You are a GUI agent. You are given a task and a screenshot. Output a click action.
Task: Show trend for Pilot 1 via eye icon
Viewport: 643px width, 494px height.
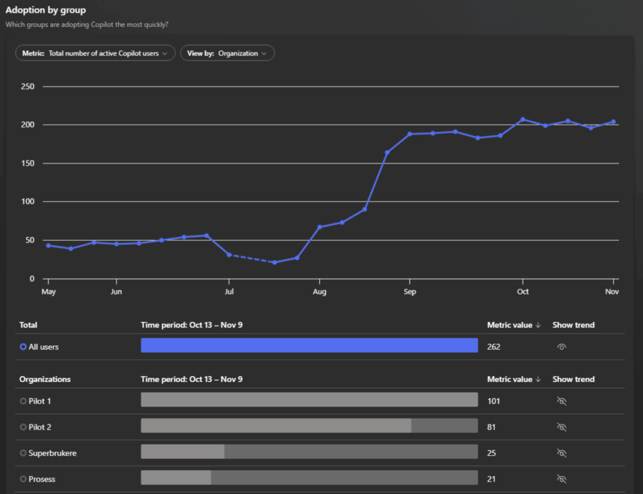pos(562,401)
